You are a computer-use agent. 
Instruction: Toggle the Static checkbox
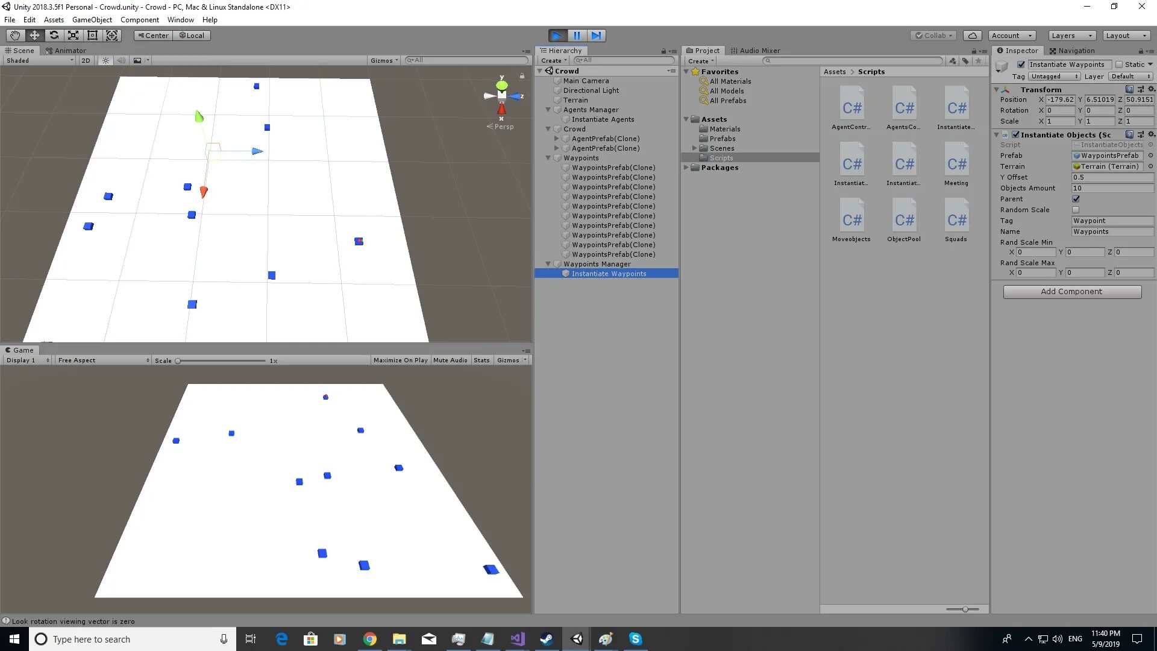(x=1119, y=64)
